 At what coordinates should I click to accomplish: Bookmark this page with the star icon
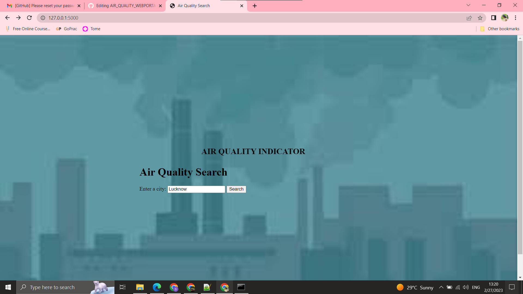pos(480,18)
